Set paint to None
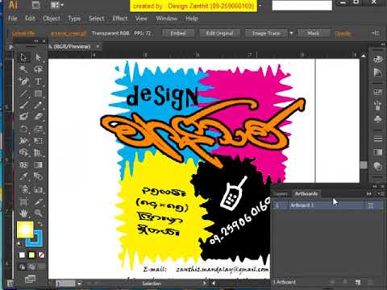This screenshot has width=387, height=290. tap(41, 255)
